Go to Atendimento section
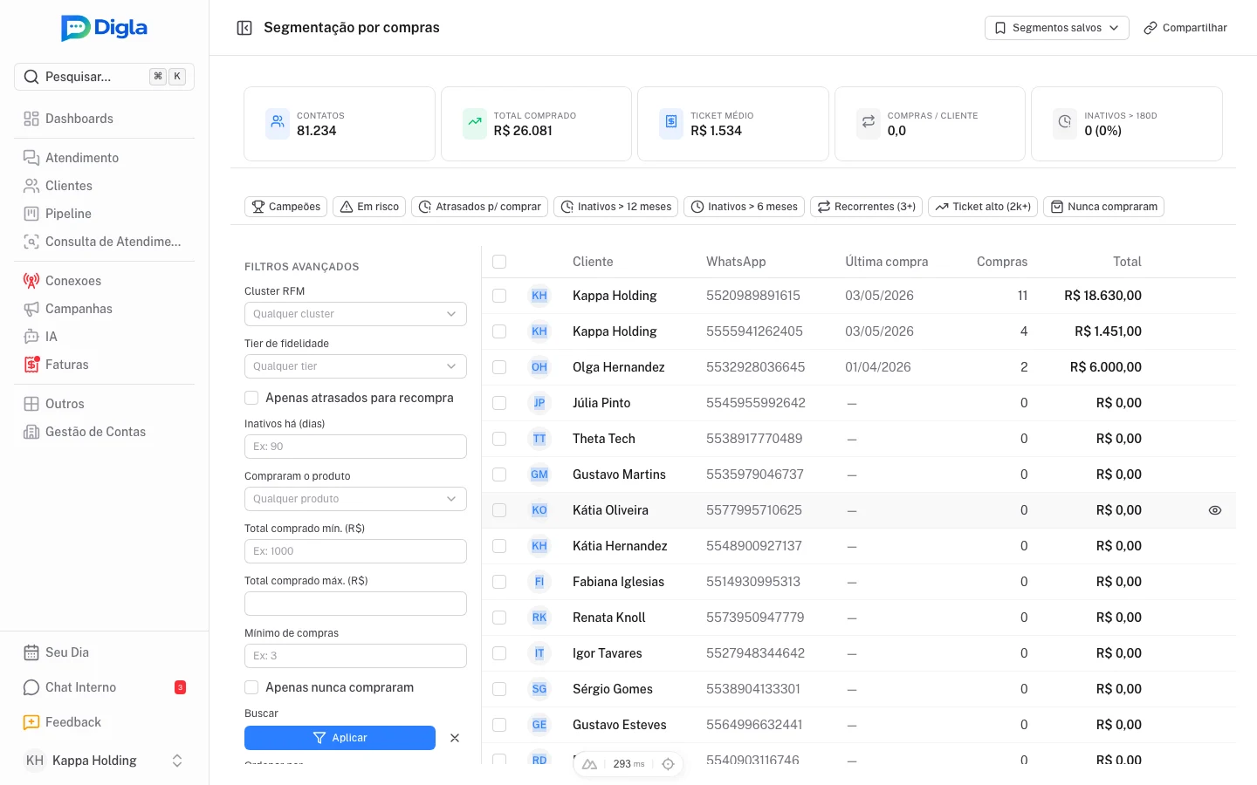The image size is (1257, 785). pyautogui.click(x=104, y=158)
